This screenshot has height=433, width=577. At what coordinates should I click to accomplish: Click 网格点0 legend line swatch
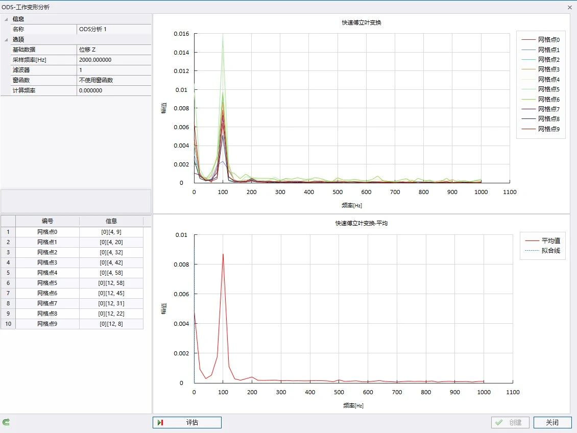[x=528, y=40]
